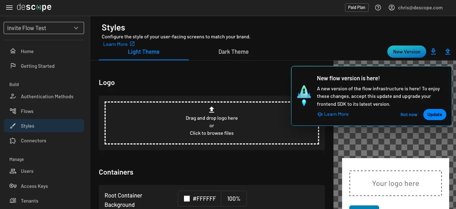Click the upload styles arrow icon
Viewport: 456px width, 209px height.
pos(448,52)
